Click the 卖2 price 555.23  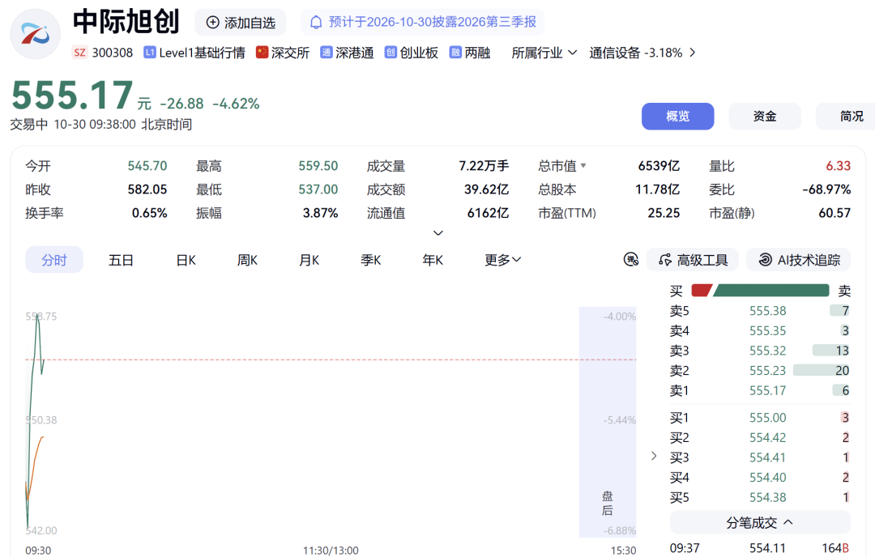(767, 371)
